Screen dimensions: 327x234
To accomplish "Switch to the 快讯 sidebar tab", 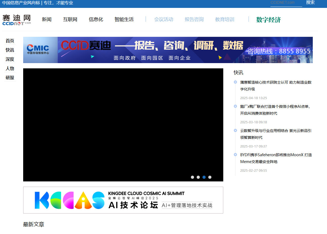I will [x=10, y=50].
